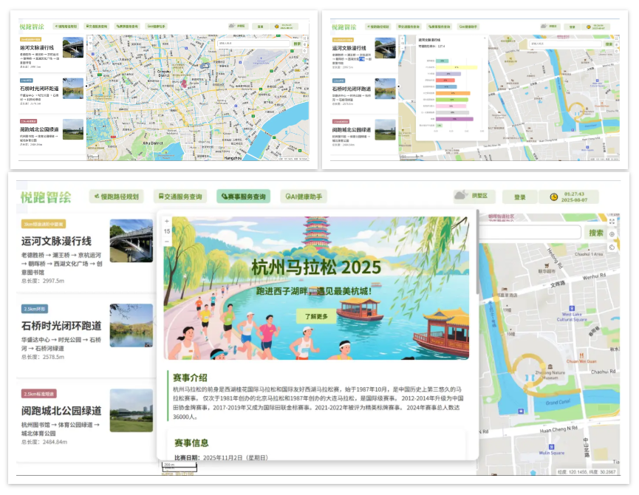Click dark purple bar in chart popup
639x495 pixels.
click(455, 119)
